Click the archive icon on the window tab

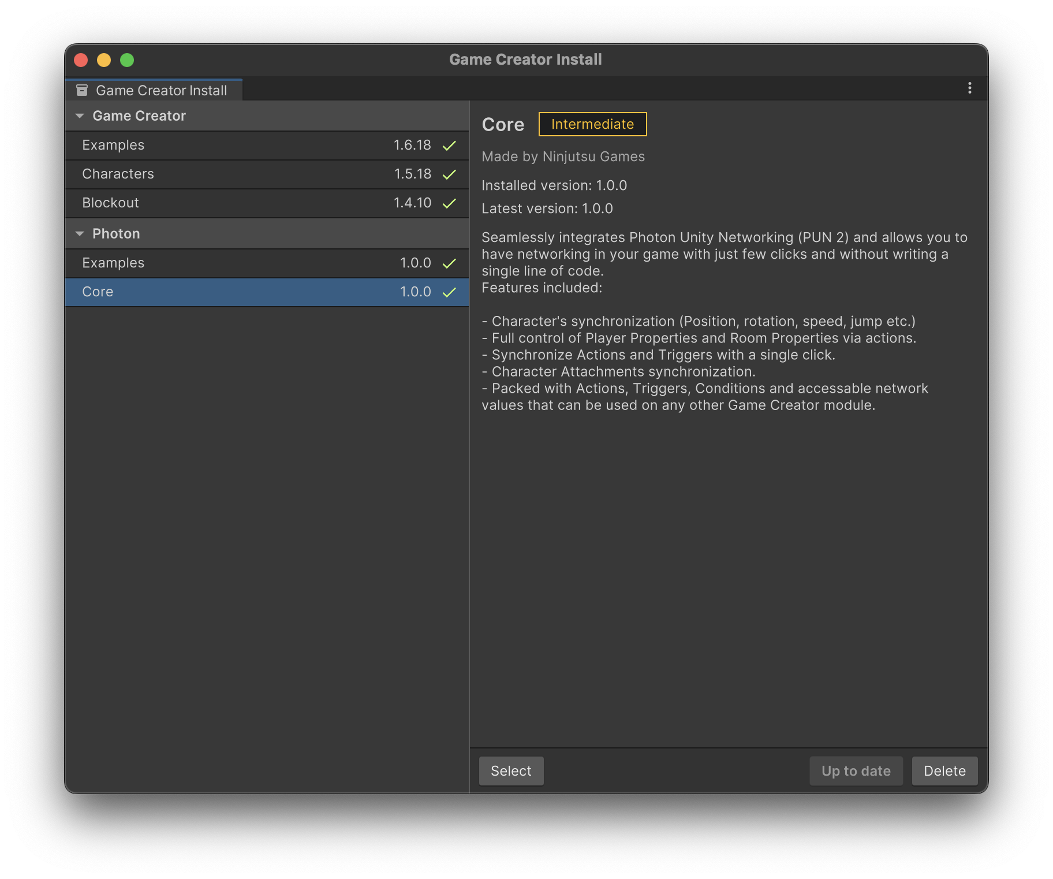82,90
